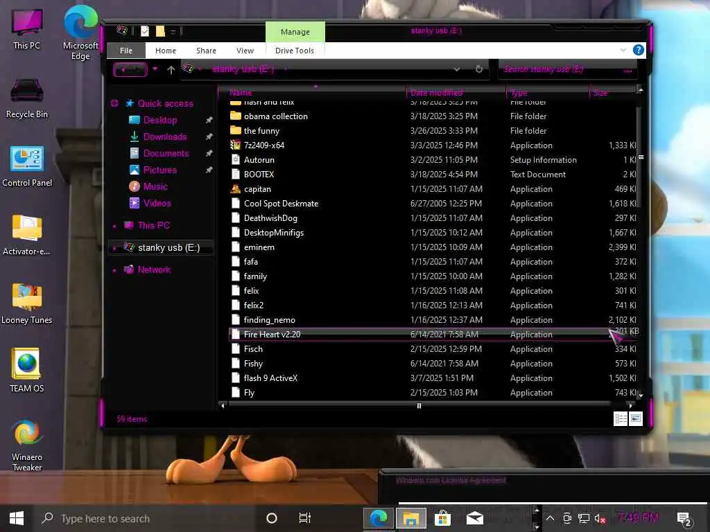
Task: Open Music in navigation pane
Action: 155,187
